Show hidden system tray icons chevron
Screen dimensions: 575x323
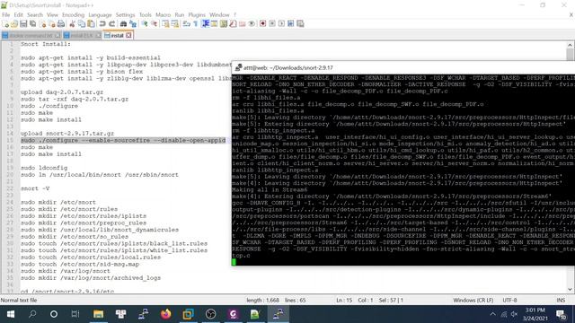(x=492, y=314)
